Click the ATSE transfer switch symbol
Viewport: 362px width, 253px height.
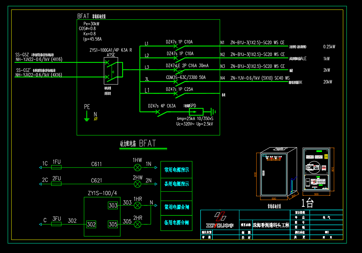pos(111,71)
